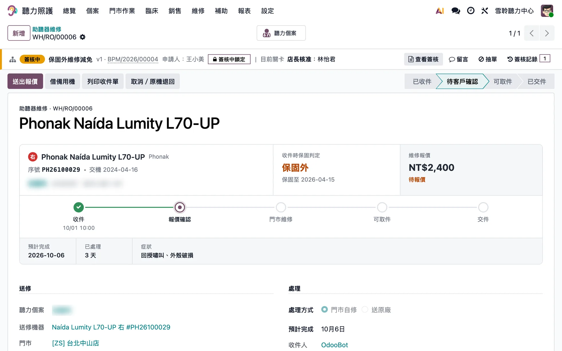Open the 銷售 menu

[175, 11]
